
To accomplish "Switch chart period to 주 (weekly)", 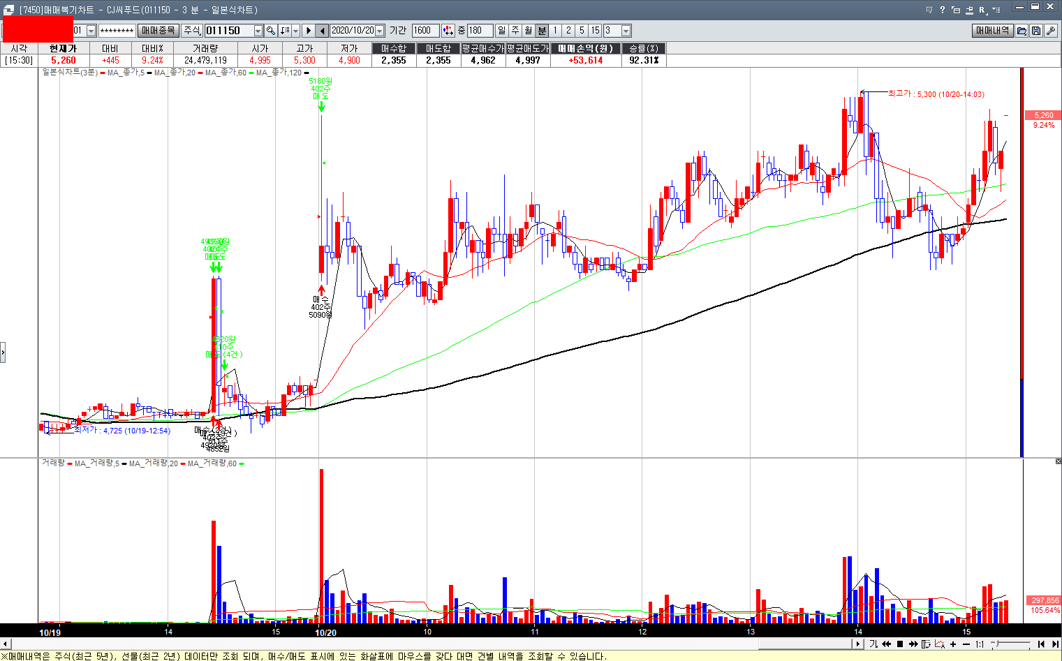I will 515,31.
